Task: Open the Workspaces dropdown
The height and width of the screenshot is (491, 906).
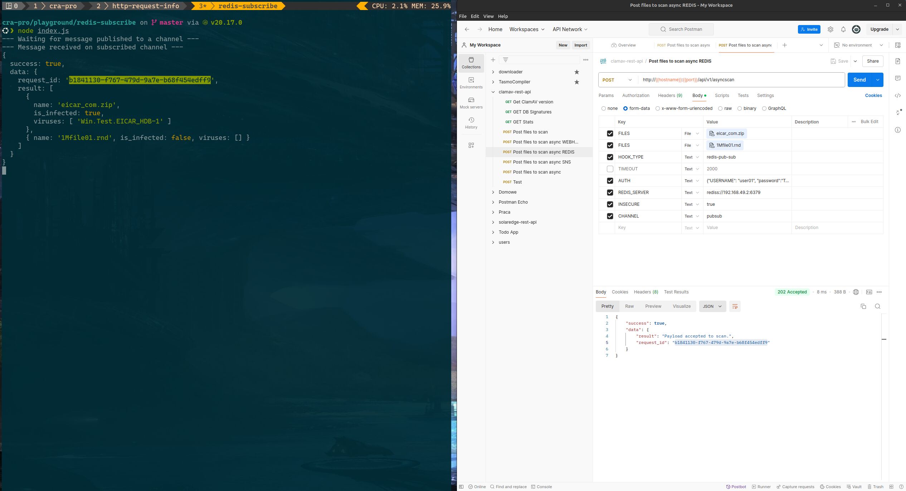Action: 527,29
